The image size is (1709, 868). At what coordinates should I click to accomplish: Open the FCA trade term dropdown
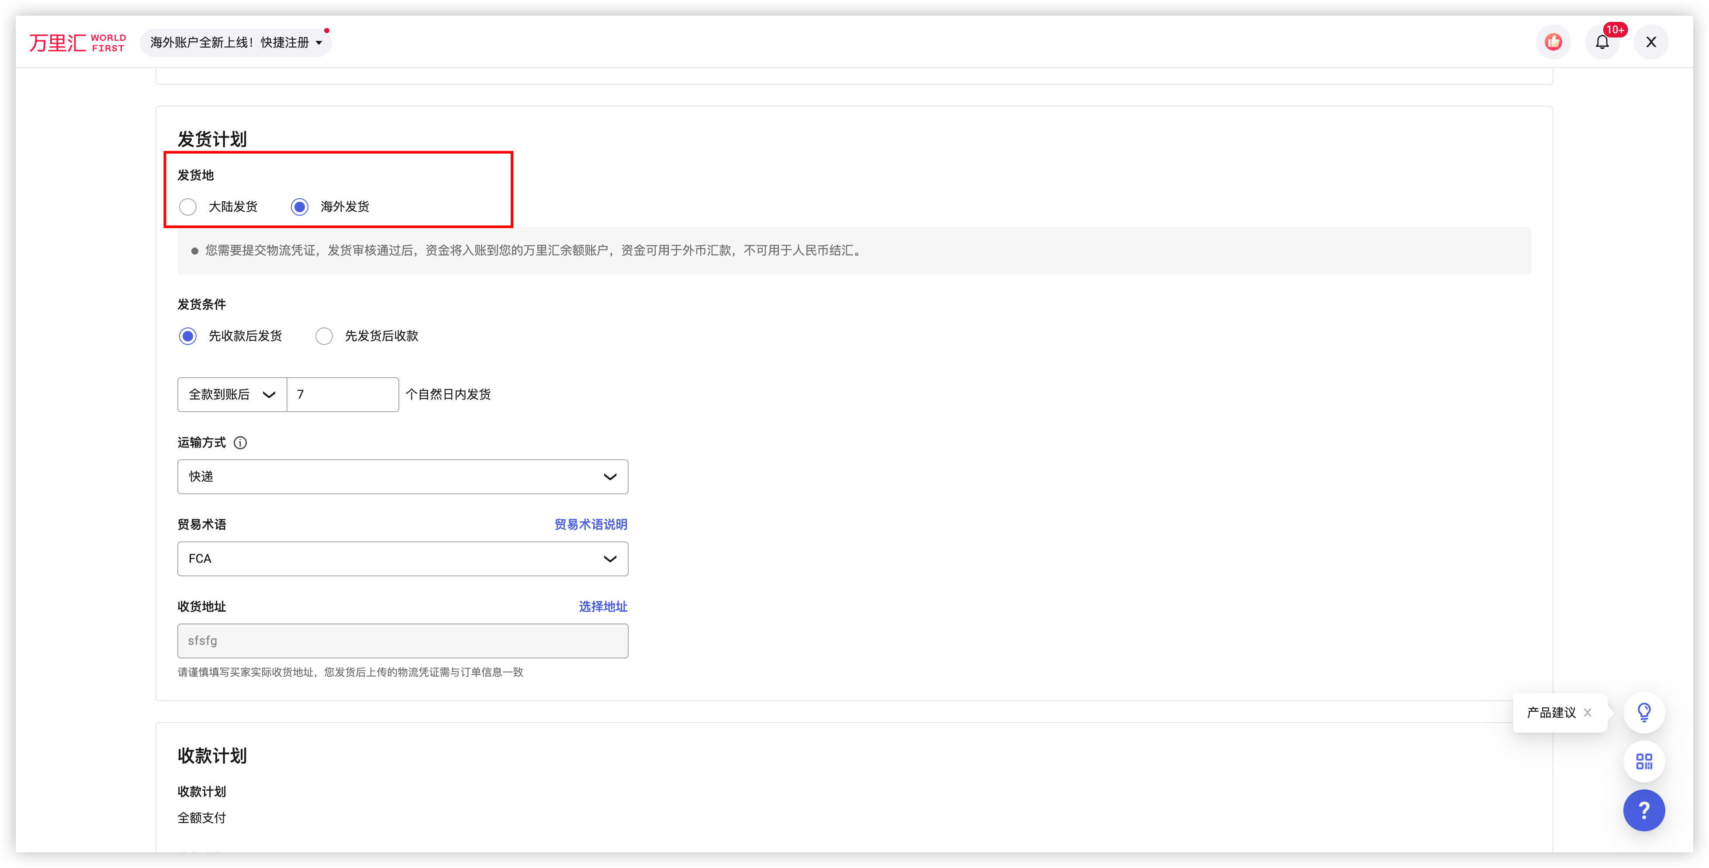click(402, 559)
